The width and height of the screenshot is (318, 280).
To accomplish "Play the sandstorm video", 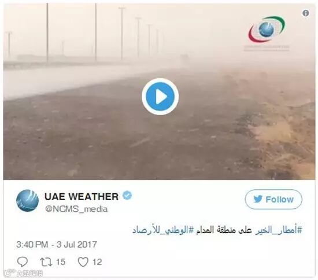I will (x=160, y=97).
